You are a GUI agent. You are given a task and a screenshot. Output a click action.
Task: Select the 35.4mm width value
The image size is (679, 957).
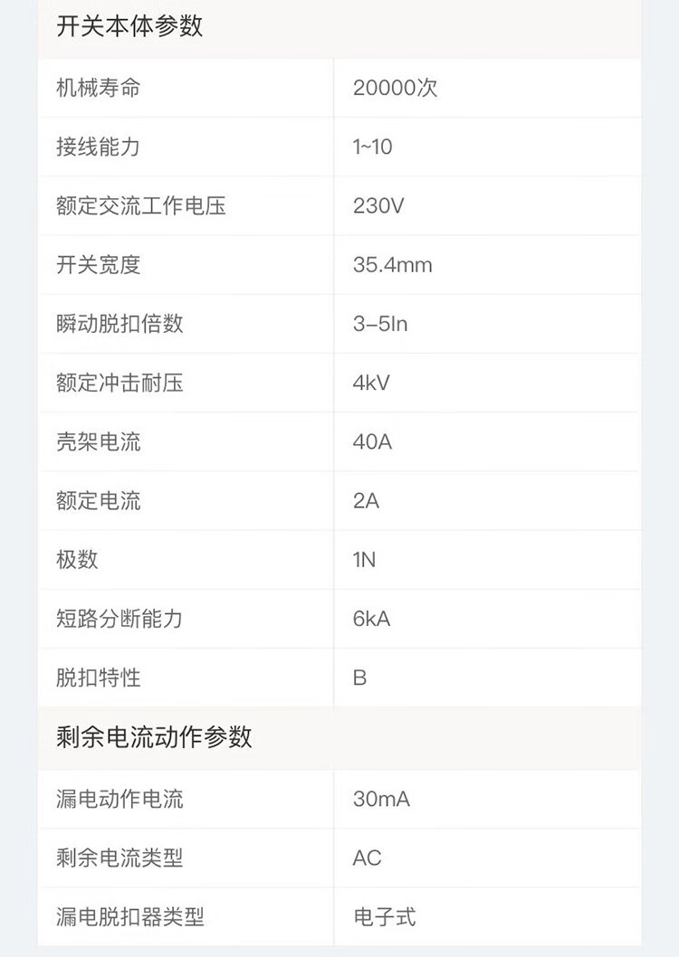pyautogui.click(x=392, y=265)
